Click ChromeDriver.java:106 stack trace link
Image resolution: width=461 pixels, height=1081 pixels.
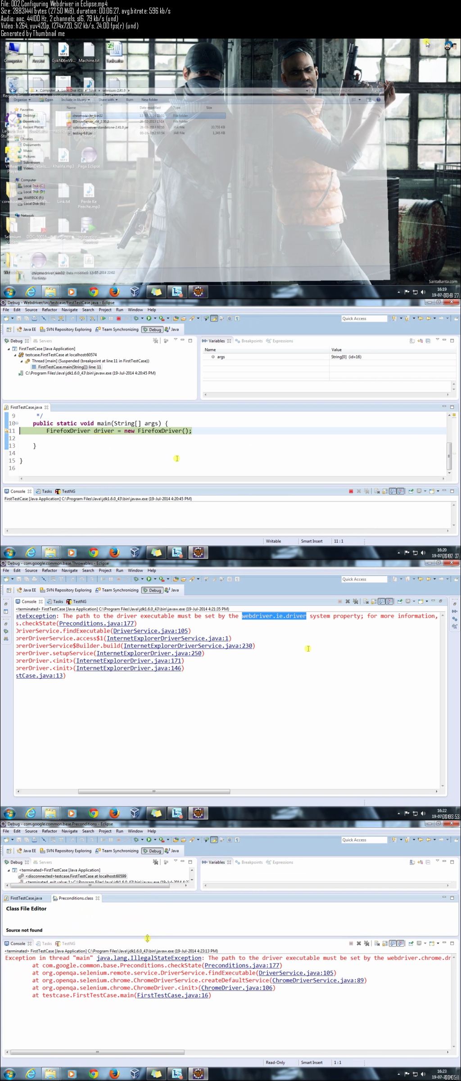(x=237, y=988)
